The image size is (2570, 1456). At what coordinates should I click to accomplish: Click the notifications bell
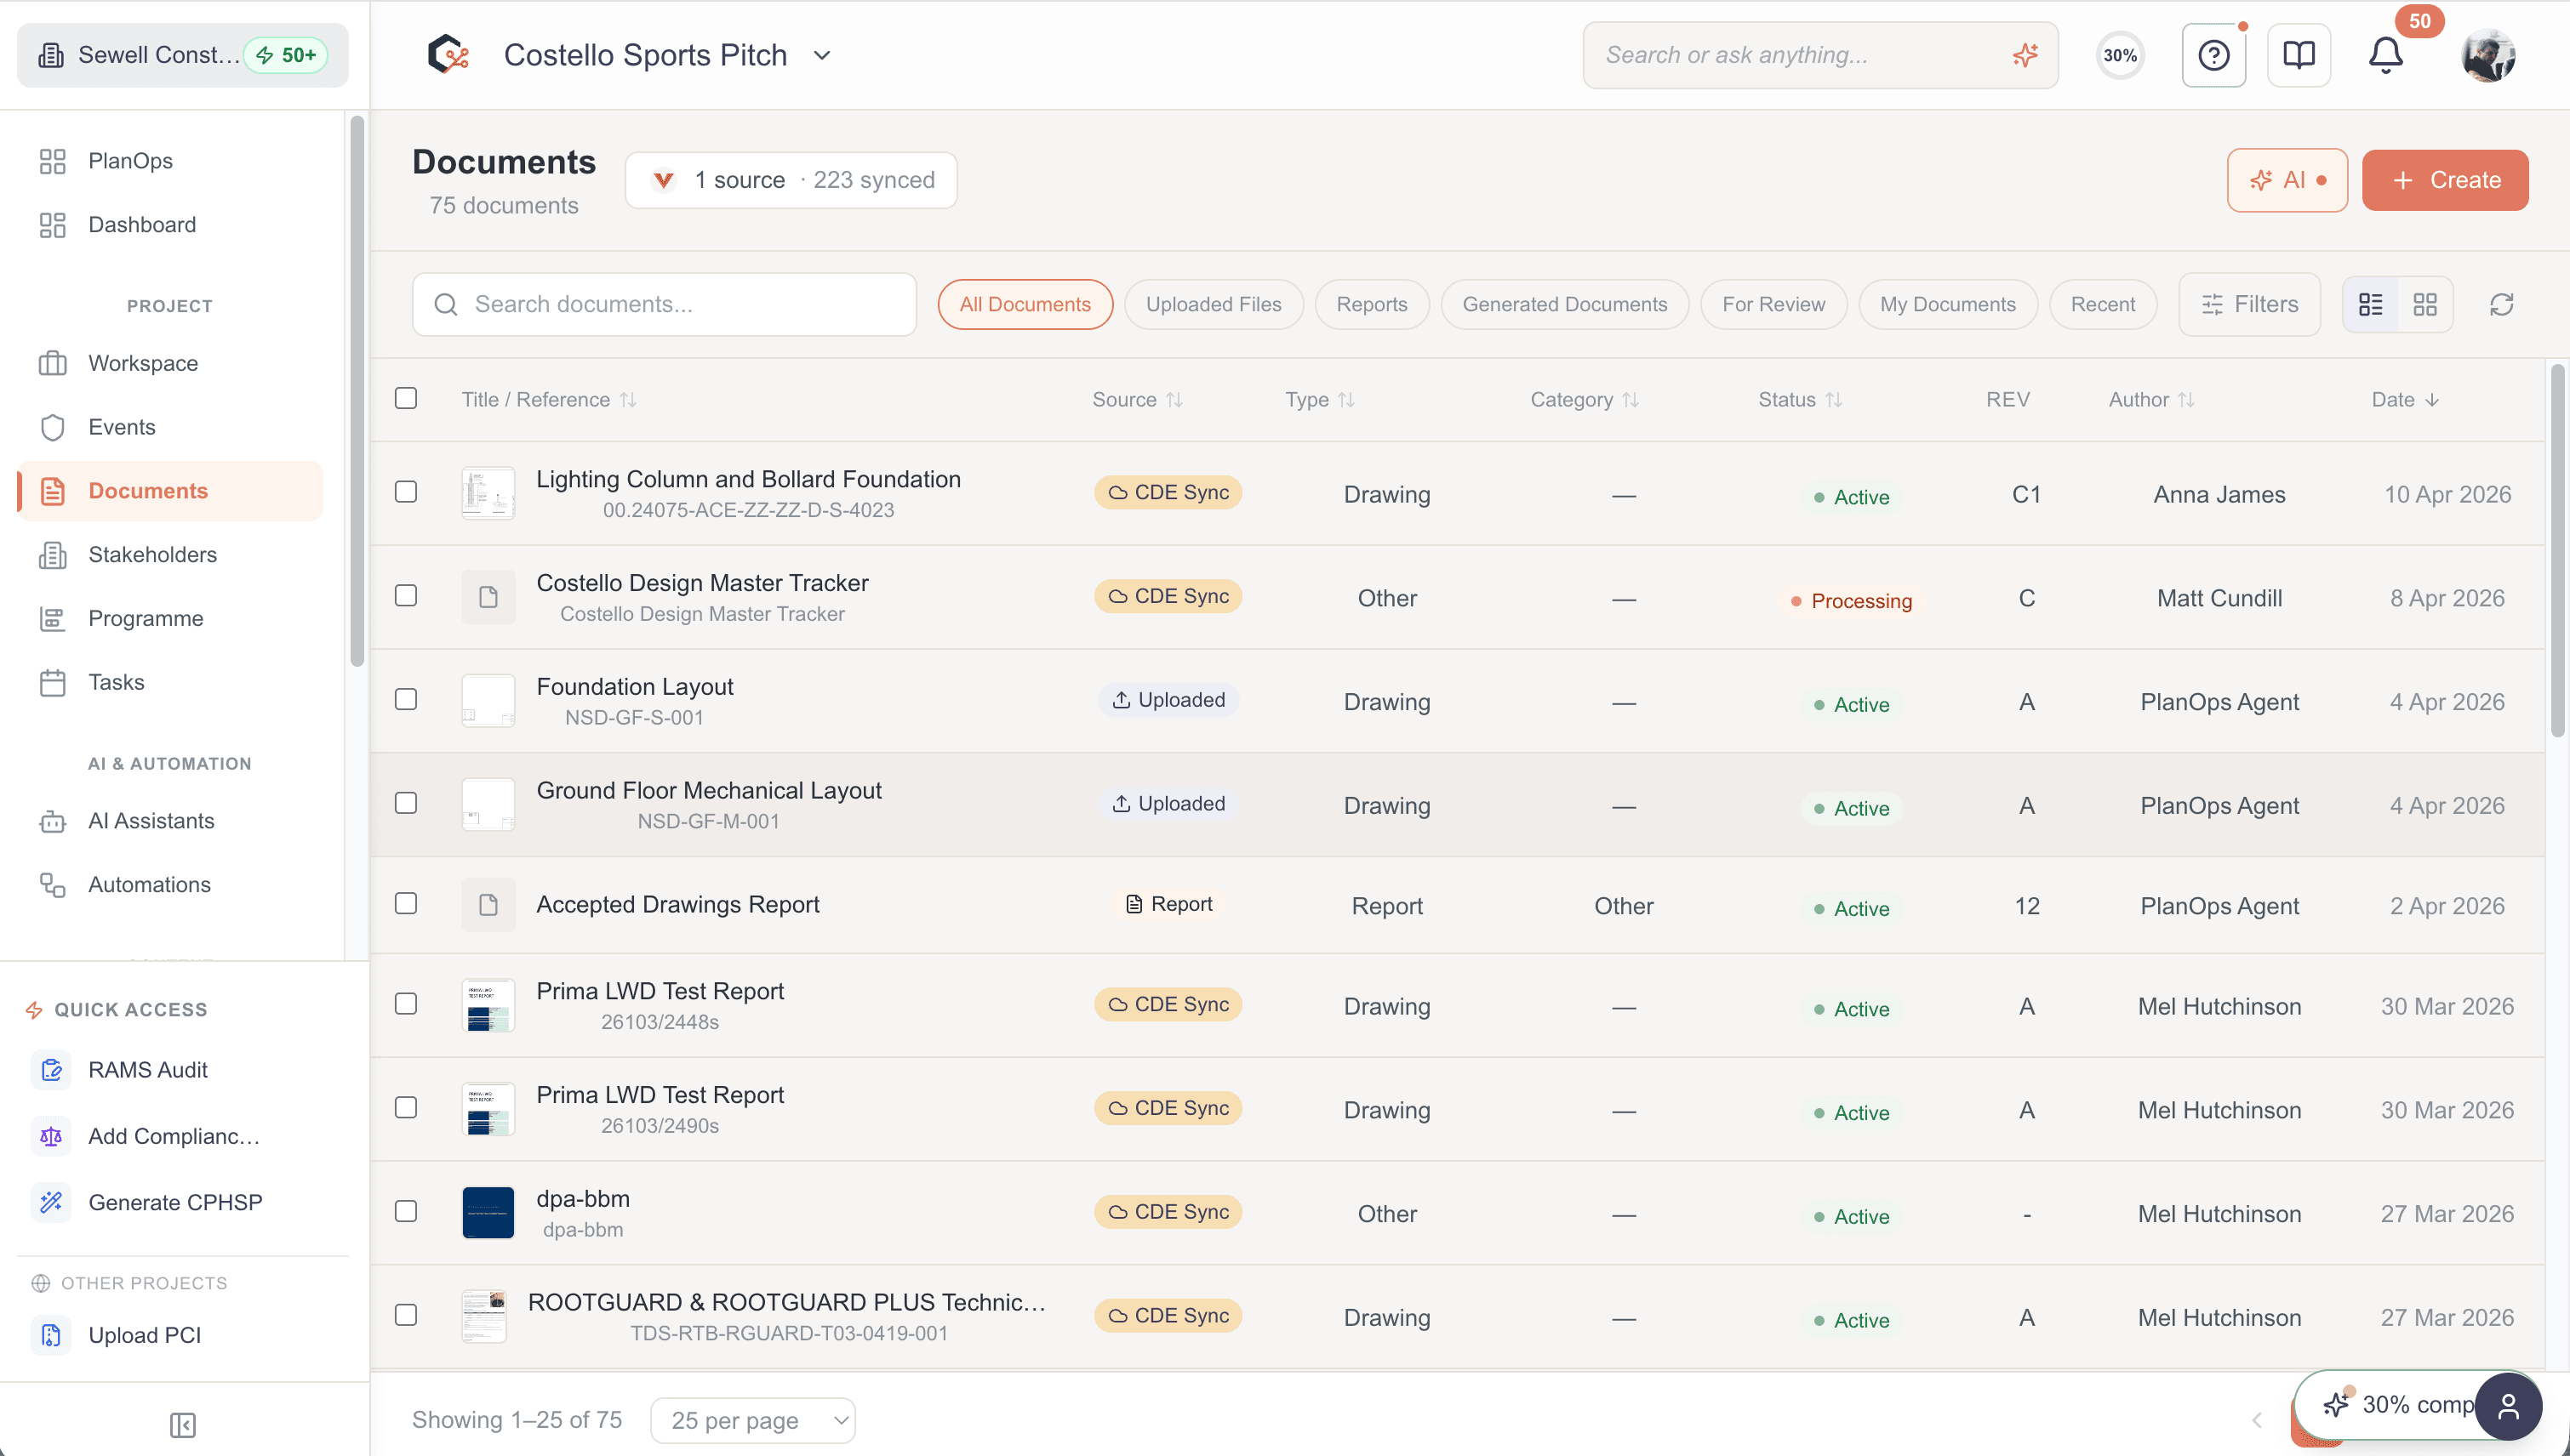coord(2385,55)
